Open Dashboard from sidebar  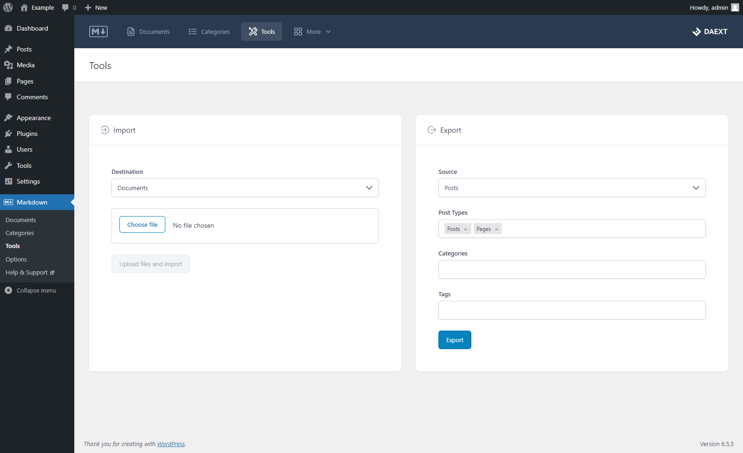[37, 28]
